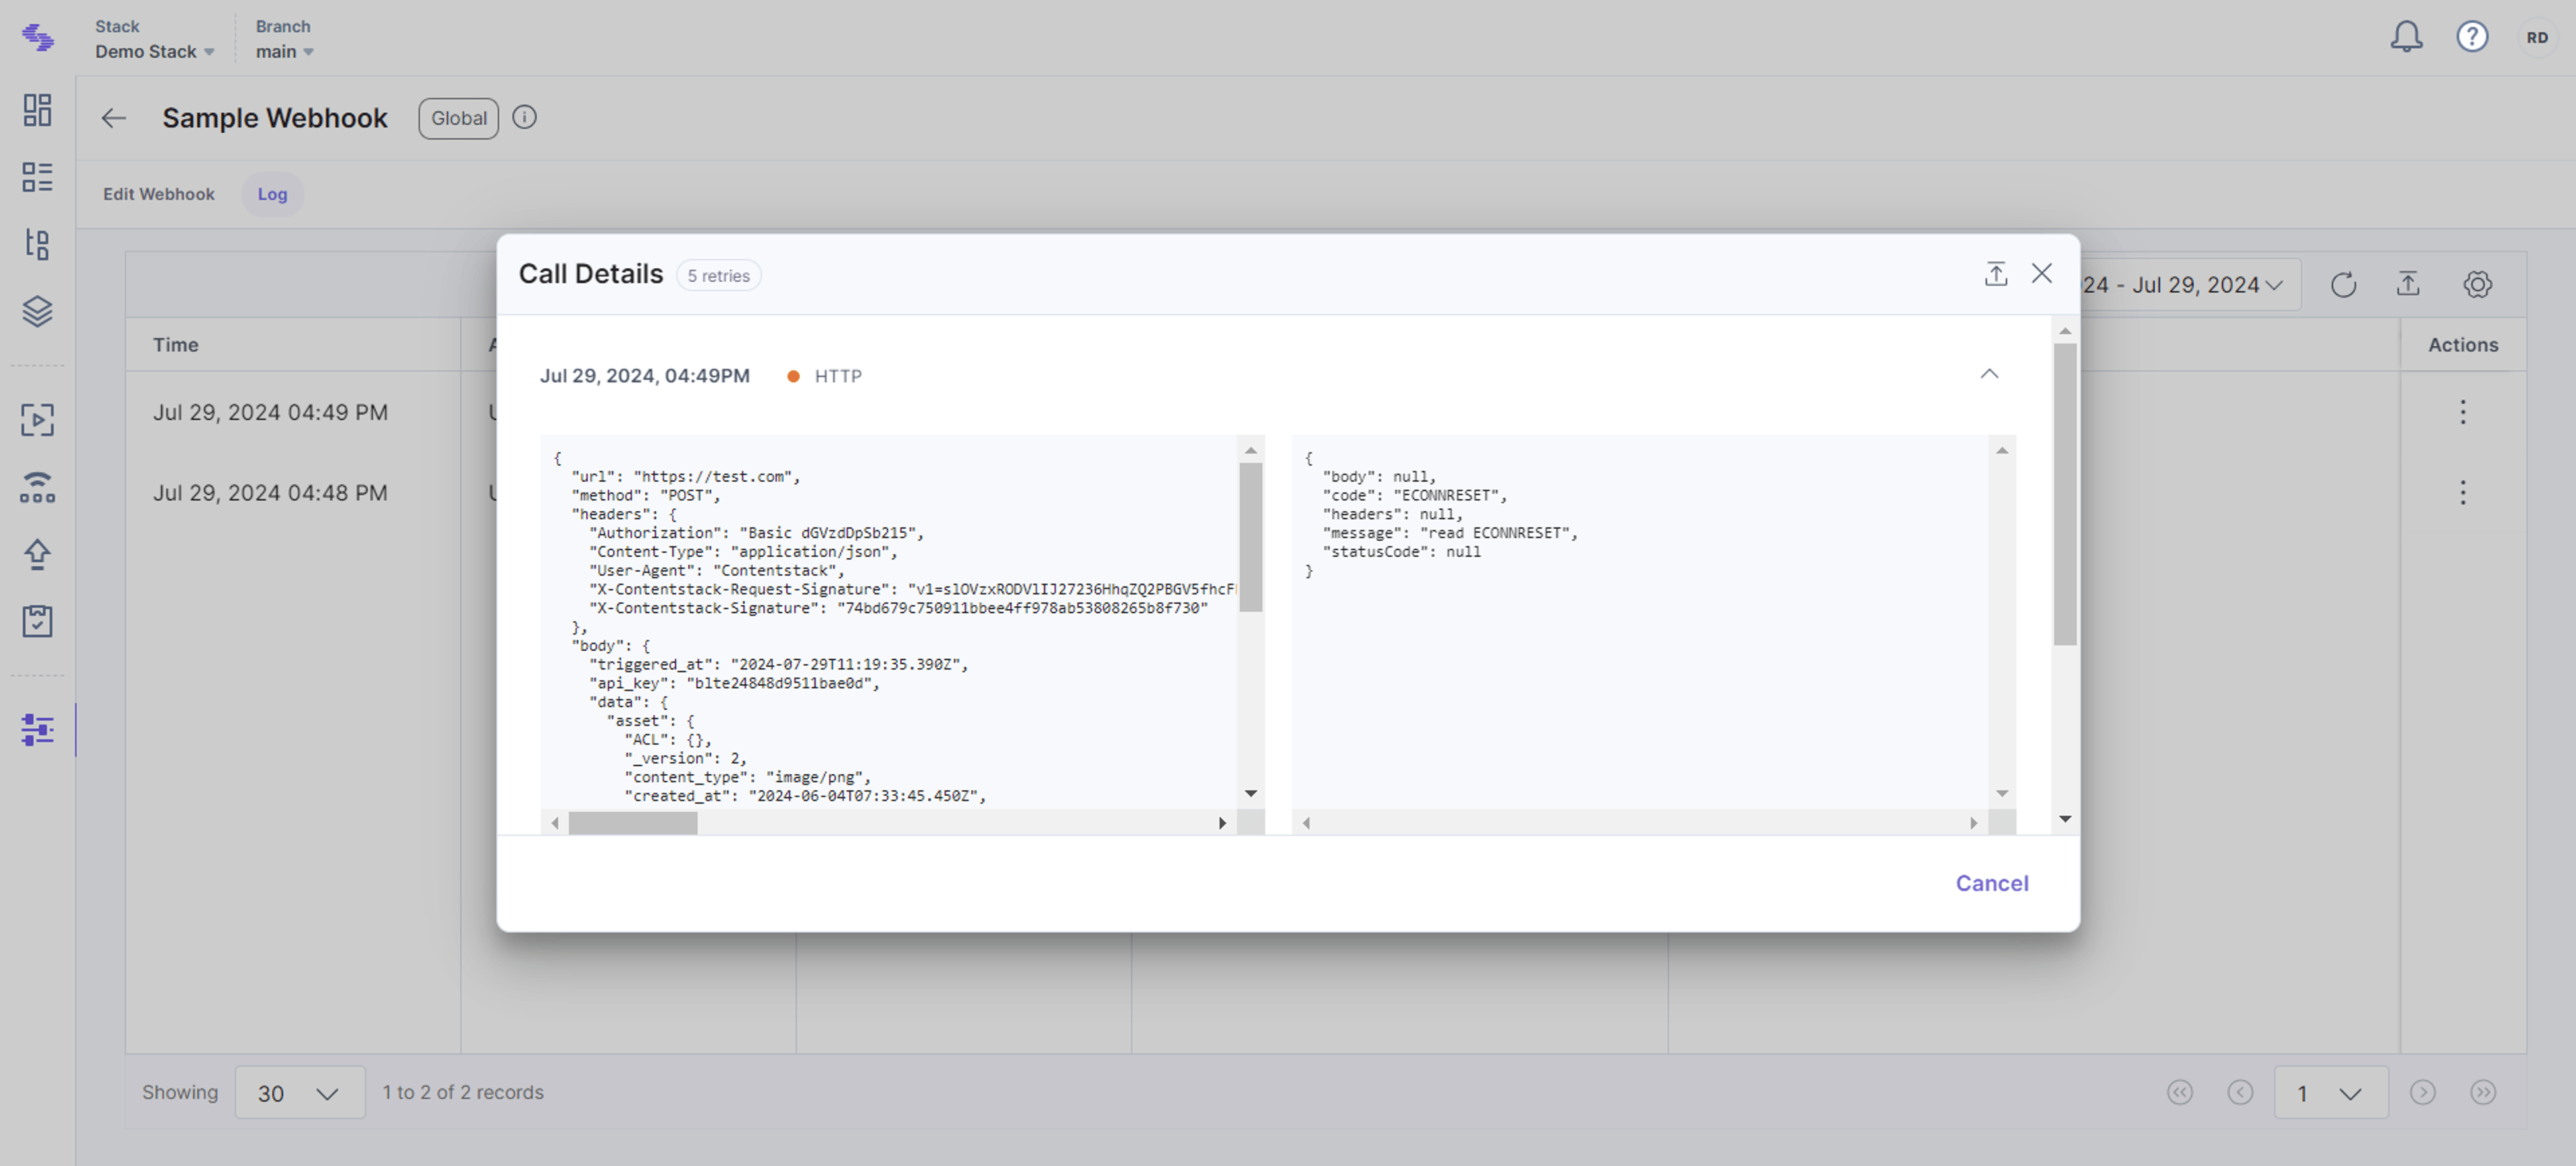Viewport: 2576px width, 1166px height.
Task: Export call details using modal upload icon
Action: [1995, 274]
